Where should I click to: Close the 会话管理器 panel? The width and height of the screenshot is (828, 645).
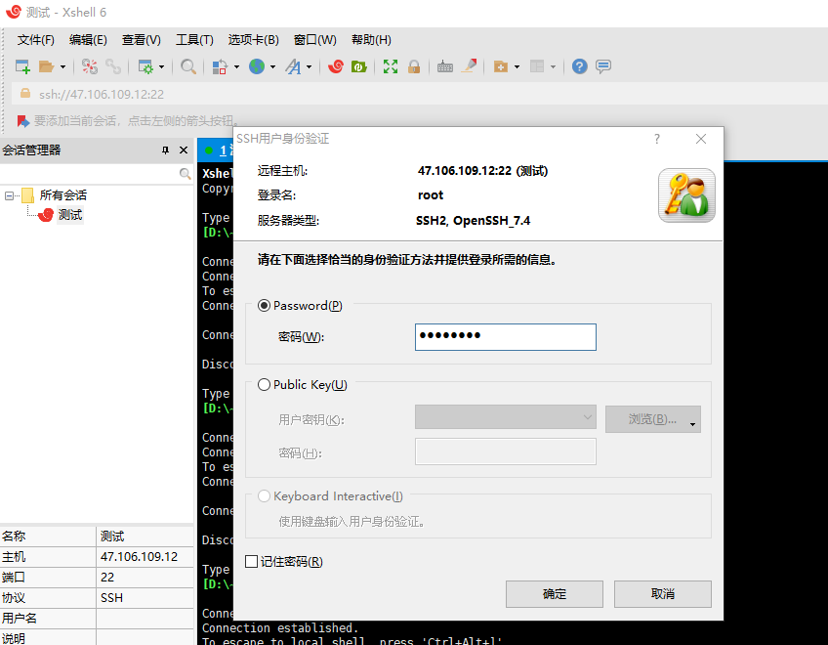click(184, 150)
